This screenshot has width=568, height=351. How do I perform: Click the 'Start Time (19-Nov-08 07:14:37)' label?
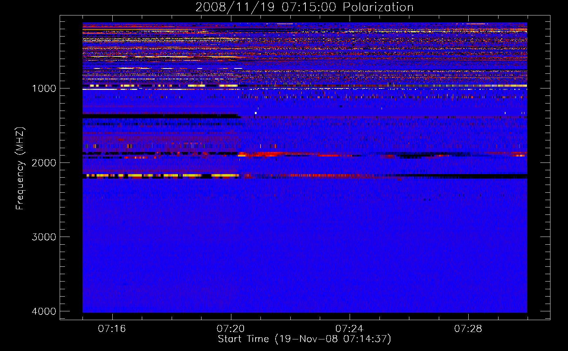304,339
